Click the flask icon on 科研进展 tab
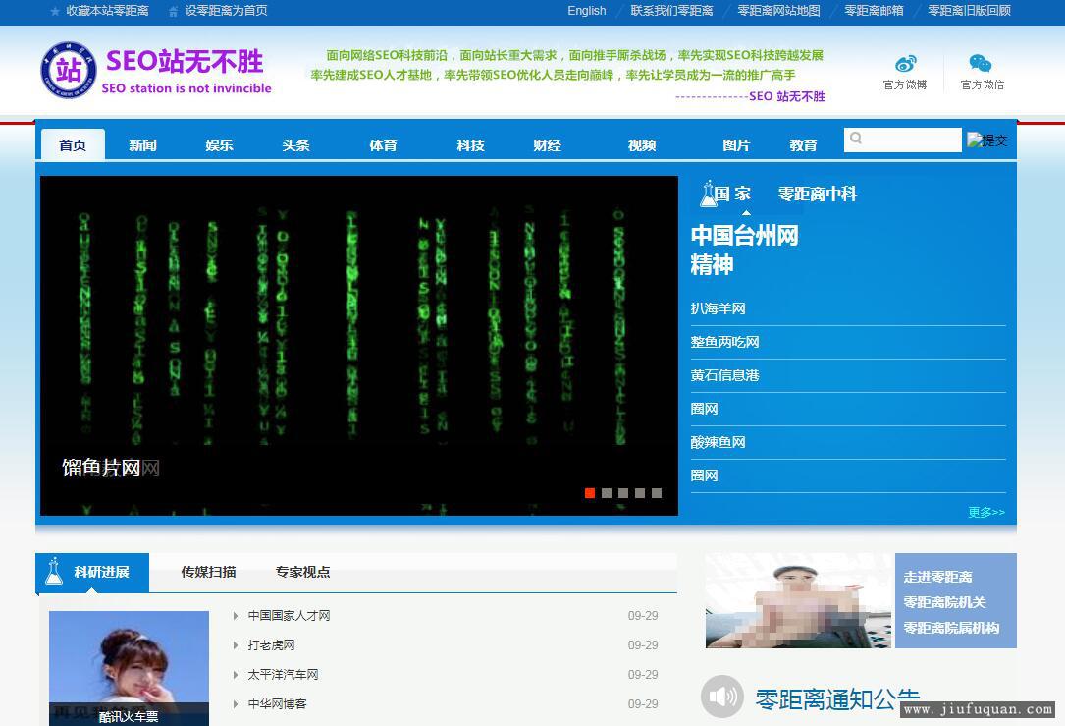This screenshot has height=726, width=1065. click(54, 571)
